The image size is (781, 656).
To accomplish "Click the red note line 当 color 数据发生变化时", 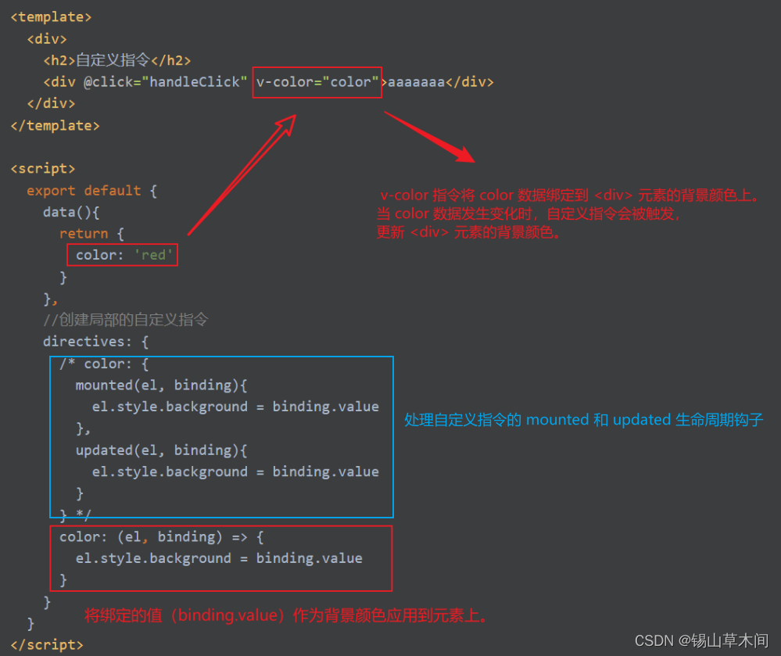I will pyautogui.click(x=528, y=213).
